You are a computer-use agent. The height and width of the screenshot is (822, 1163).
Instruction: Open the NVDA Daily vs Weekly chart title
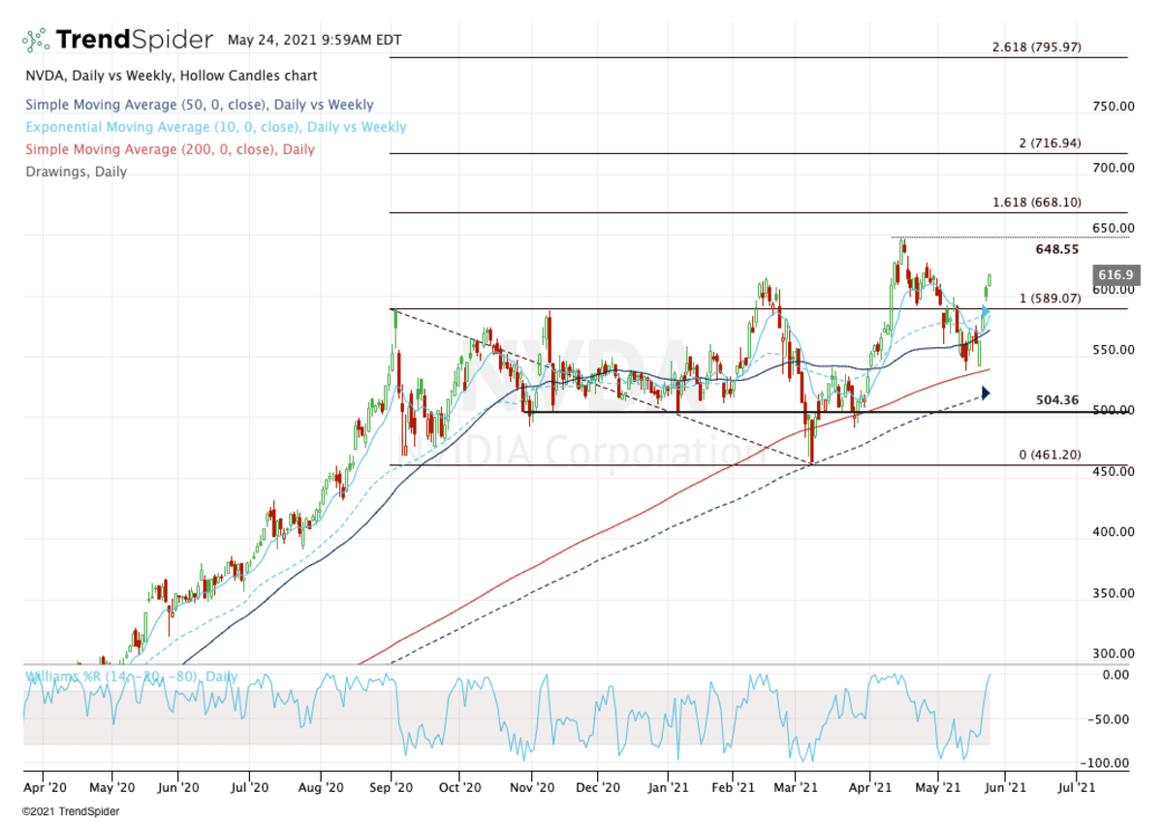point(171,76)
